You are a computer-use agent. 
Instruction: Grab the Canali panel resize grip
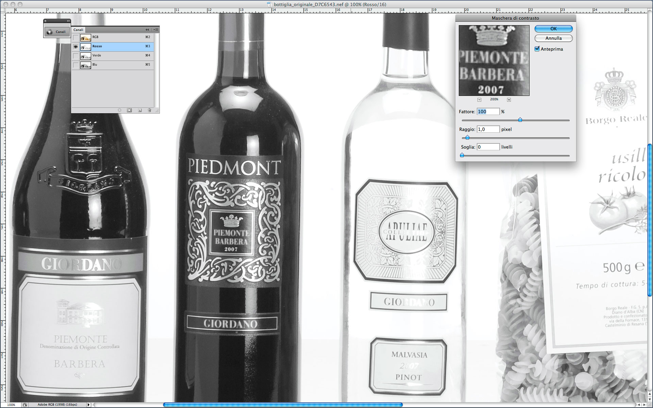(x=157, y=111)
